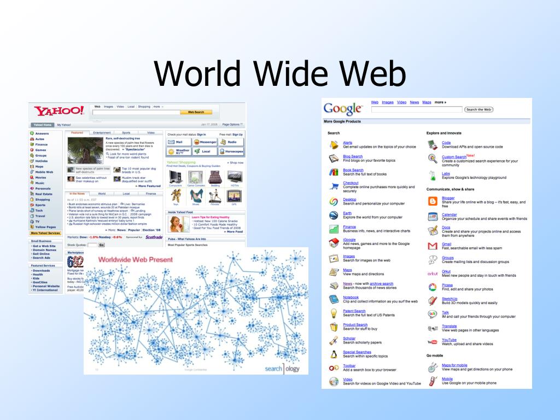Click the iGoogle house icon
Image resolution: width=560 pixels, height=420 pixels.
click(334, 243)
